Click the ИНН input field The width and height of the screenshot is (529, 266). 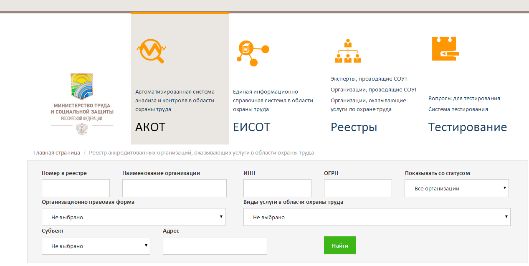(x=277, y=188)
